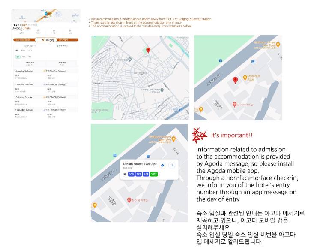Click the send-to-phone icon in the bus stop card
This screenshot has height=247, width=329.
172,165
